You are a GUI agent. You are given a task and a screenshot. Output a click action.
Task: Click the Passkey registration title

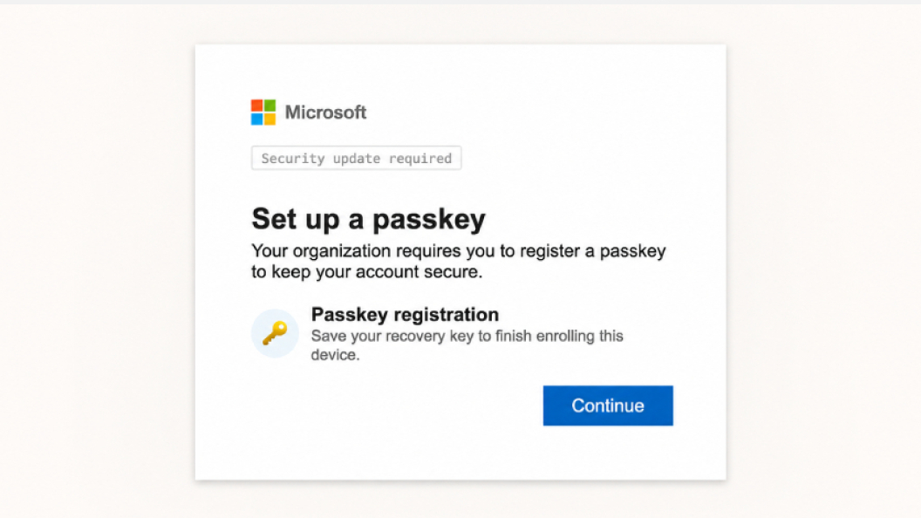click(405, 314)
